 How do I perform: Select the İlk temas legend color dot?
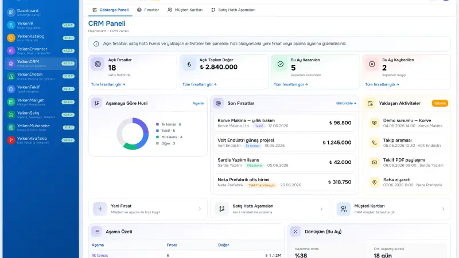coord(157,124)
